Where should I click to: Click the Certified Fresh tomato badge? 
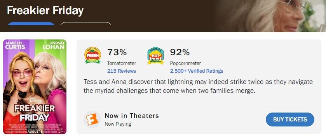point(93,55)
